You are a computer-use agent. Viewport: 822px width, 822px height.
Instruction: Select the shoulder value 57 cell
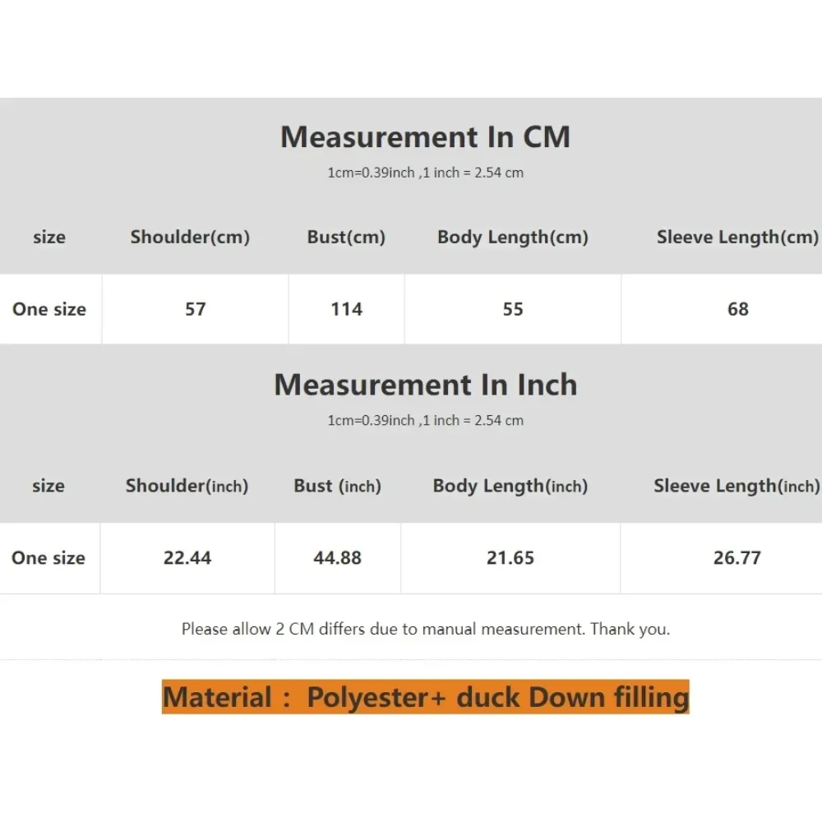coord(196,309)
